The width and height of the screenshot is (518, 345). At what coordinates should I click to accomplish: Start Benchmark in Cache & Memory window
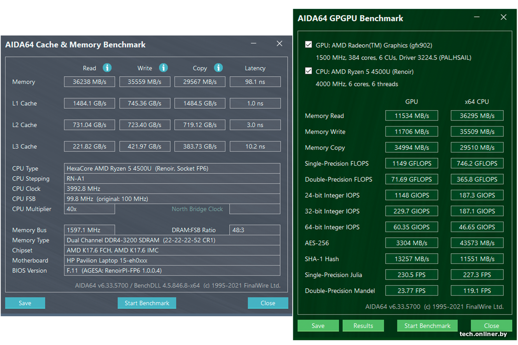pos(147,303)
